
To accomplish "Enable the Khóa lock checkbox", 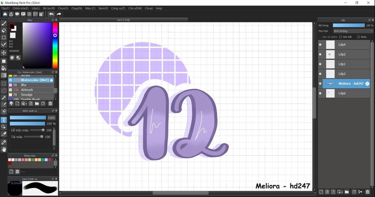I will pyautogui.click(x=359, y=37).
